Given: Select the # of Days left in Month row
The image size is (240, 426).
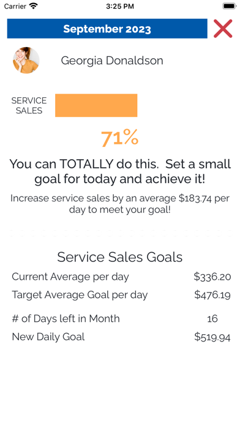Looking at the screenshot, I should tap(121, 318).
